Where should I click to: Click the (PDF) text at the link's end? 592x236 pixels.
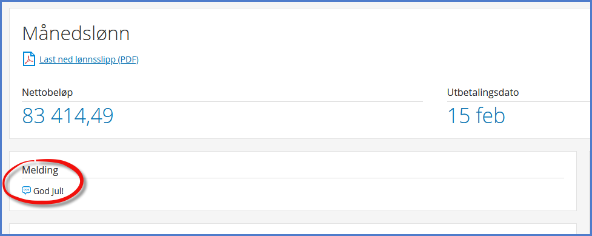[128, 59]
